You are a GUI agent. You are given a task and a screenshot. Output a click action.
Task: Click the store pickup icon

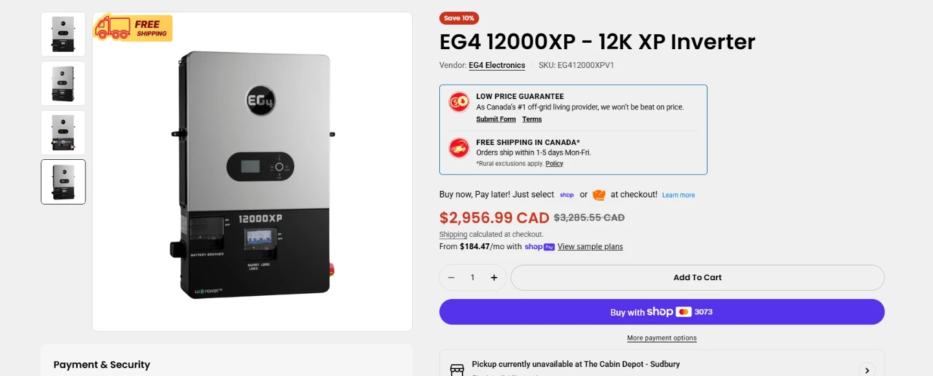click(x=457, y=369)
